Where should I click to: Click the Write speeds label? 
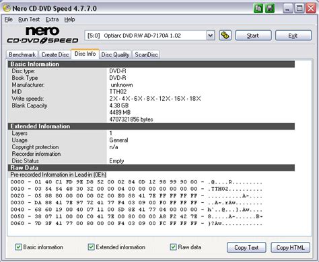point(28,99)
